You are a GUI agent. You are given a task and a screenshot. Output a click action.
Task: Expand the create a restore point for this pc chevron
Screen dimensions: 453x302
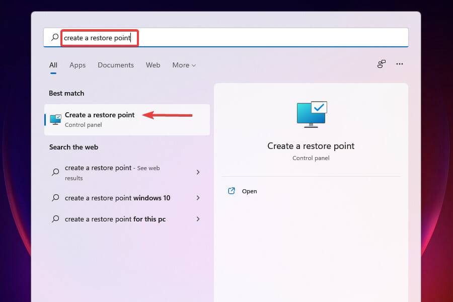tap(198, 219)
